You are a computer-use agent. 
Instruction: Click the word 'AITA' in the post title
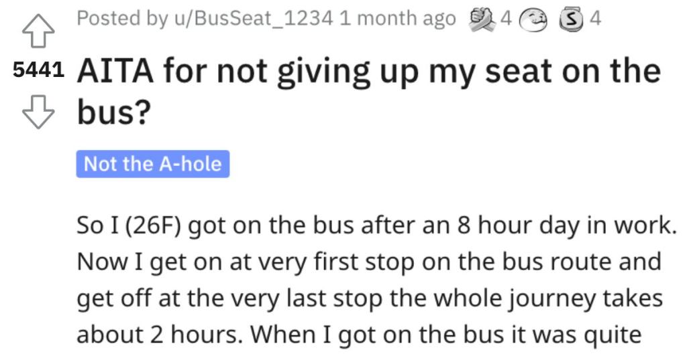(115, 71)
